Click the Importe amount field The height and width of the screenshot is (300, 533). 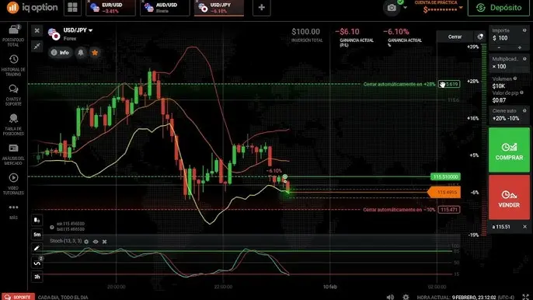pyautogui.click(x=509, y=38)
